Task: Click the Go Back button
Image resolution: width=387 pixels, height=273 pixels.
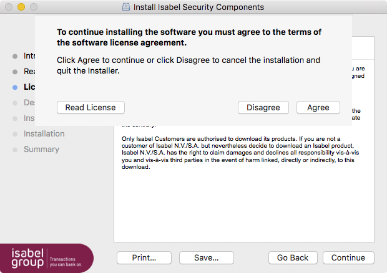Action: 293,257
